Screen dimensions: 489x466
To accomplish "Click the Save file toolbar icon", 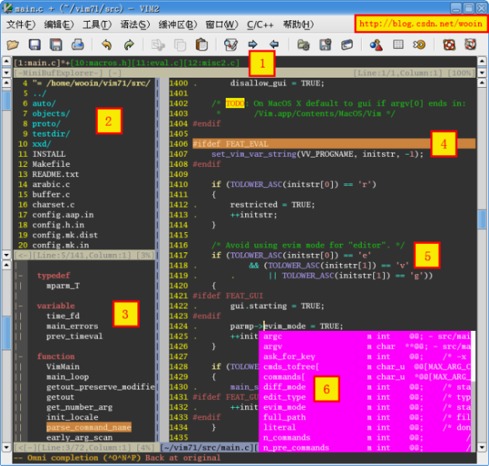I will [x=35, y=45].
